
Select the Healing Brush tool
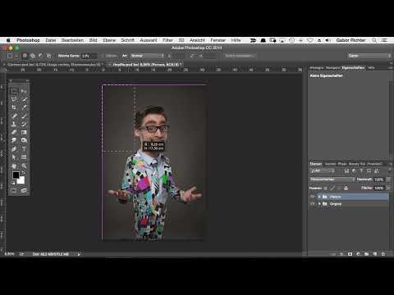(x=14, y=116)
